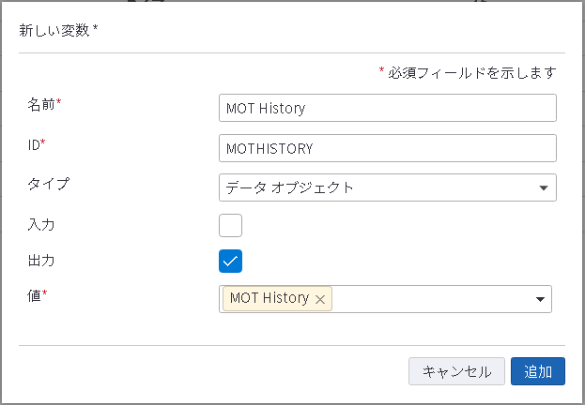Viewport: 585px width, 405px height.
Task: Enable the 入力 checkbox
Action: click(230, 225)
